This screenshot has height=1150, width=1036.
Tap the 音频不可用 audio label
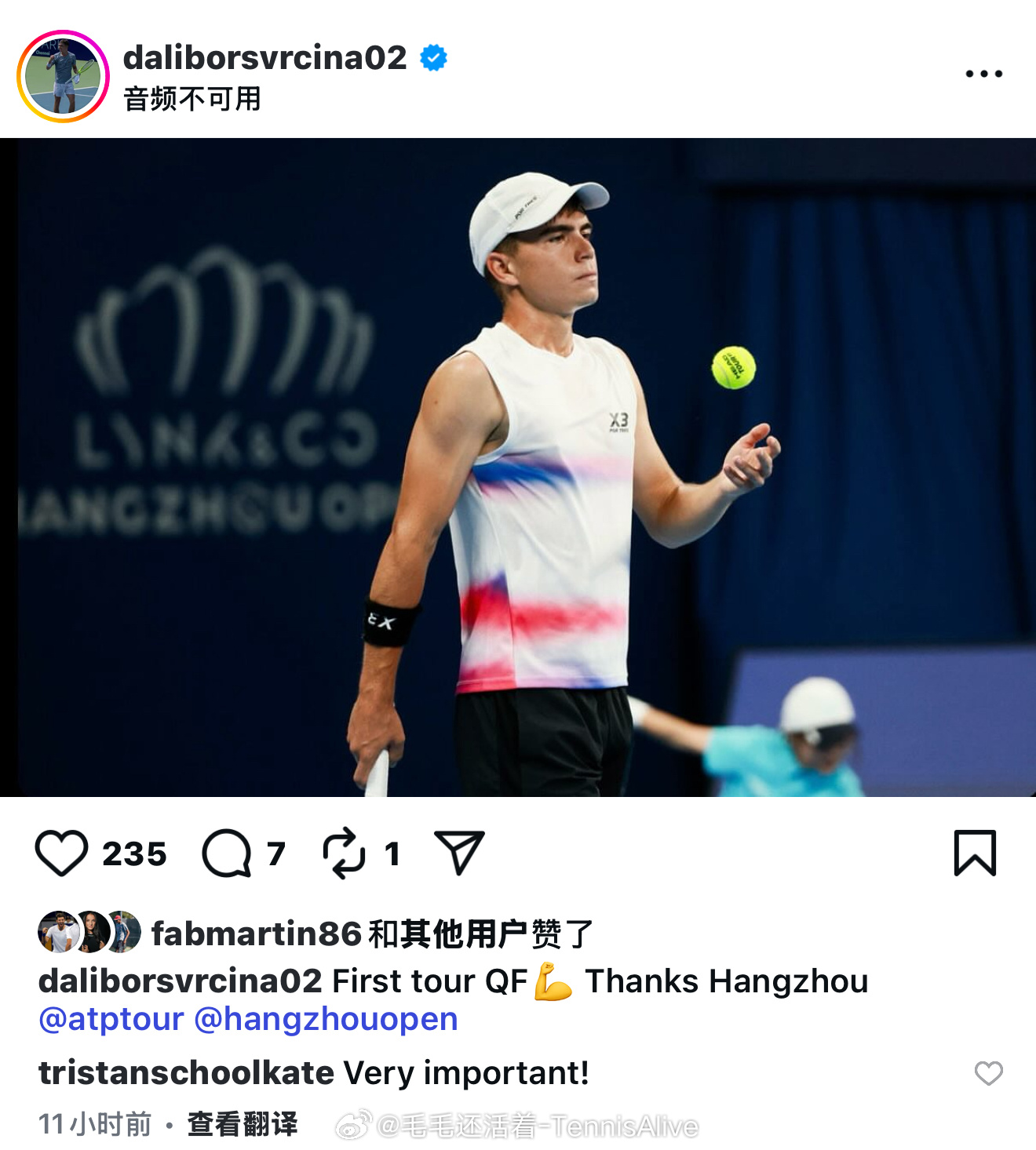[x=192, y=99]
